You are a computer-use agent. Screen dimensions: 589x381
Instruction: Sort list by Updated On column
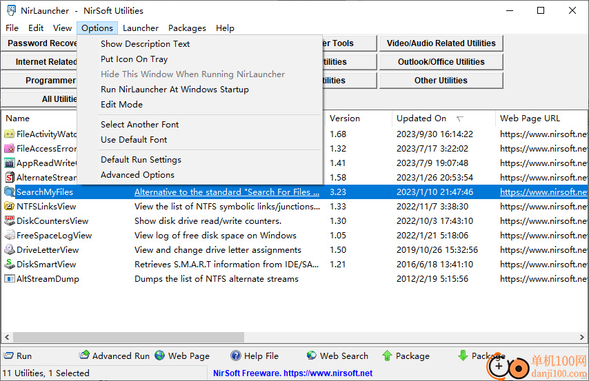click(443, 119)
